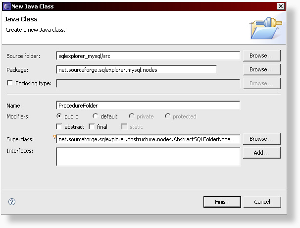Click the 'Modifiers:' label
This screenshot has height=228, width=300.
(x=18, y=116)
